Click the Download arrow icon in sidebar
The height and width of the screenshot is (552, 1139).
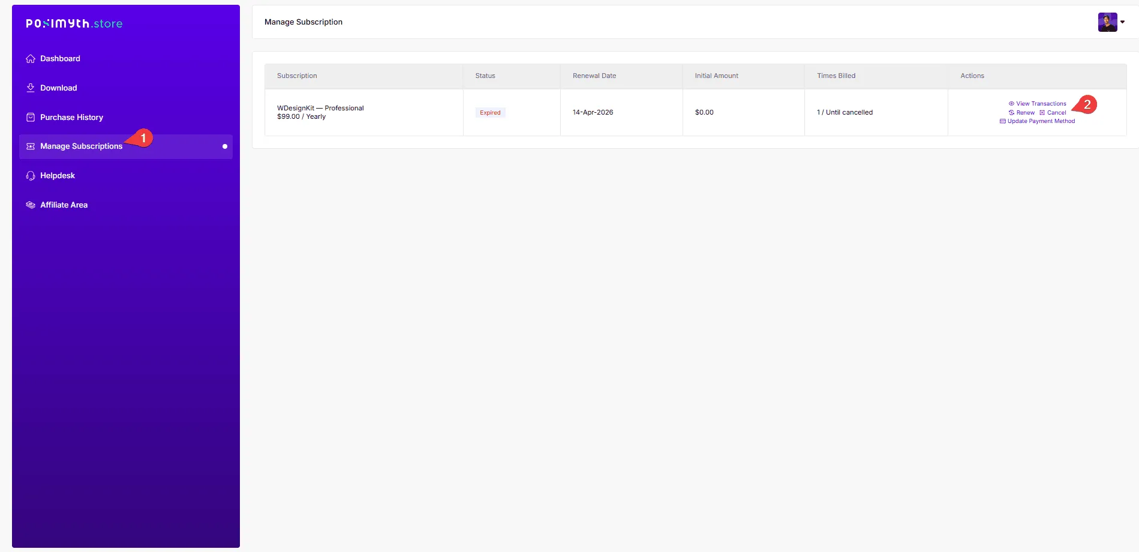pos(31,88)
